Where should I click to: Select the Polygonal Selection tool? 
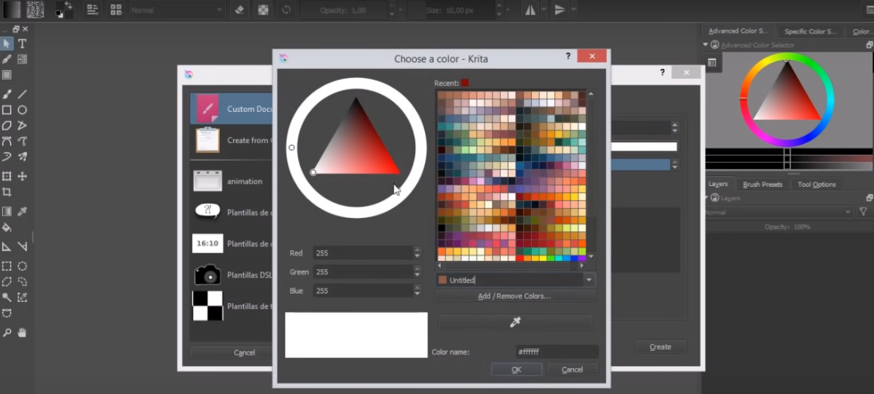click(7, 282)
